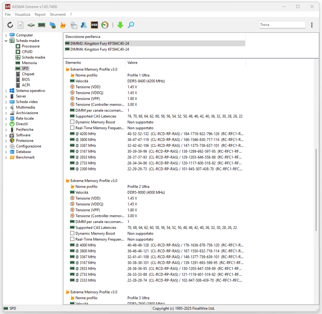This screenshot has height=314, width=322.
Task: Open the File menu
Action: pos(8,14)
